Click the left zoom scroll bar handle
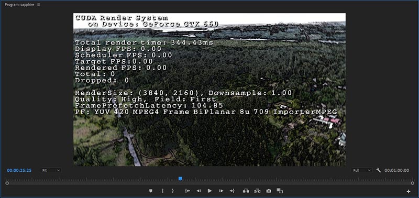The width and height of the screenshot is (419, 198). pos(7,183)
